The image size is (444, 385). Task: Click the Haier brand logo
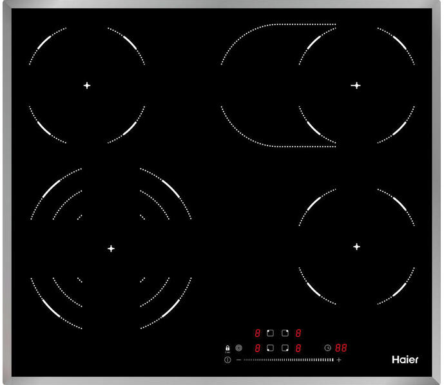[405, 359]
